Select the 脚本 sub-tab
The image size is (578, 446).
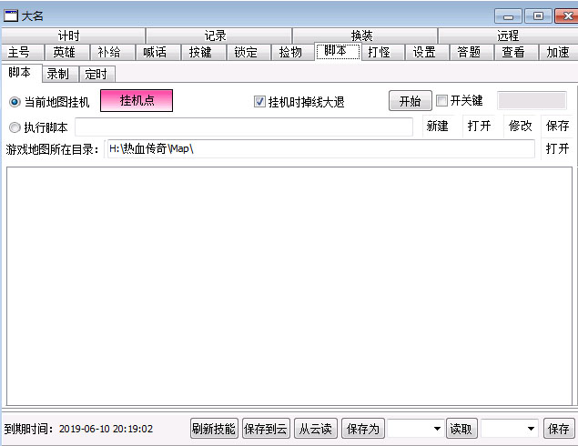(22, 72)
